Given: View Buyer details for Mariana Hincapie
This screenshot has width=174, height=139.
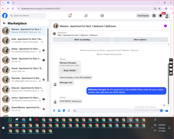Looking at the screenshot, I should pyautogui.click(x=70, y=71).
